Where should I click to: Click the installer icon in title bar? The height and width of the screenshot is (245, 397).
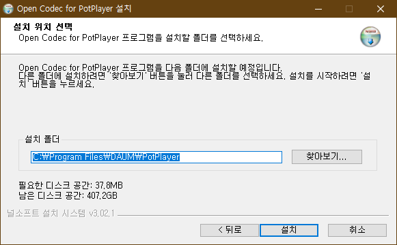click(x=8, y=9)
